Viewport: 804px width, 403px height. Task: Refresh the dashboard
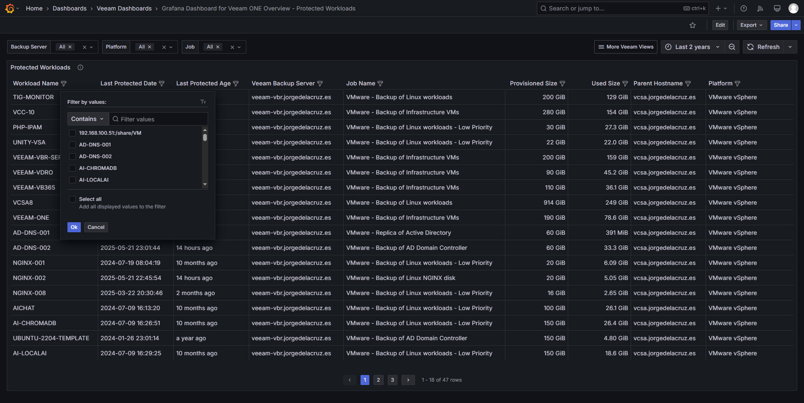click(x=763, y=47)
